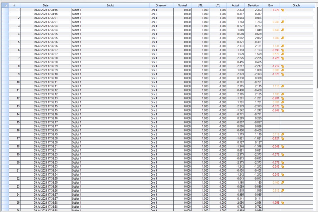This screenshot has width=318, height=212.
Task: Select row number 3 cell
Action: click(14, 26)
